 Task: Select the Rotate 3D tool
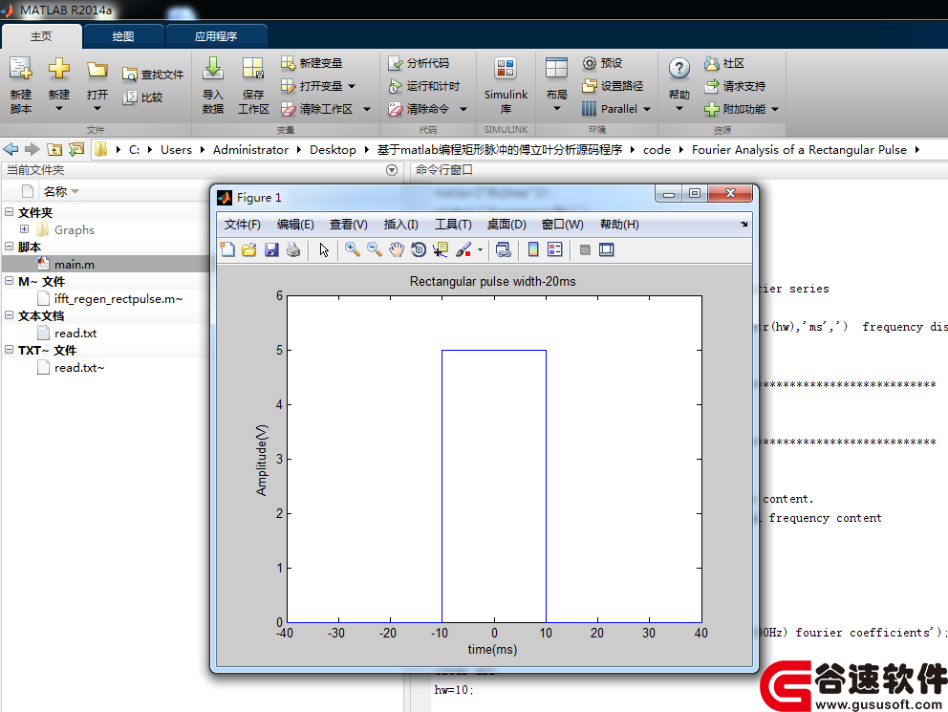pyautogui.click(x=419, y=249)
